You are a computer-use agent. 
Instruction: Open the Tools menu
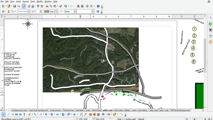pyautogui.click(x=33, y=2)
